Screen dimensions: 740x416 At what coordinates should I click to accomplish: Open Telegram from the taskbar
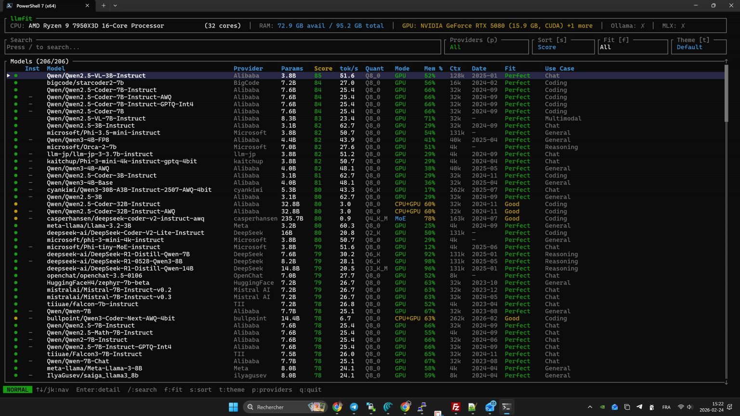pos(354,407)
